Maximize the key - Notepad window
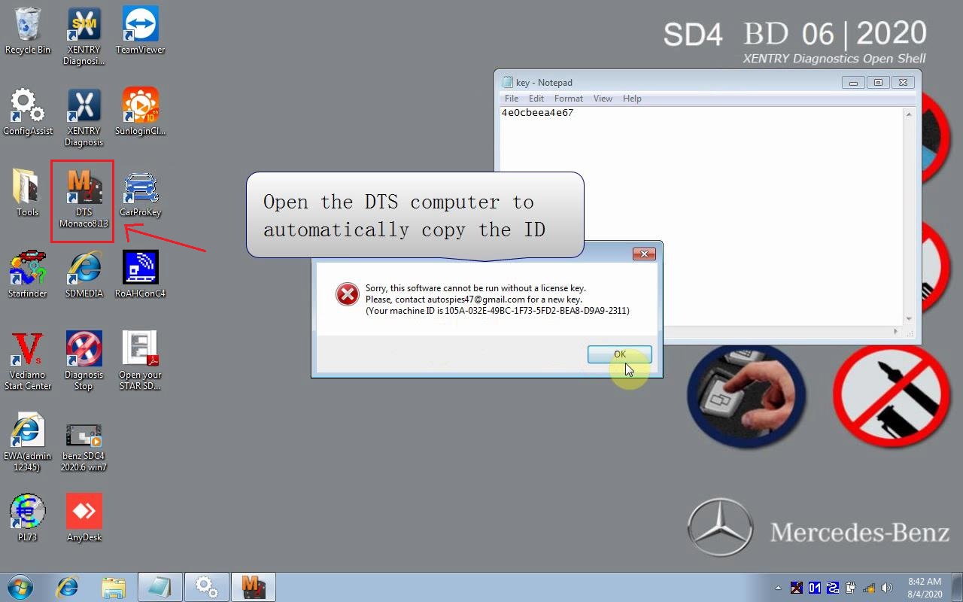 878,83
